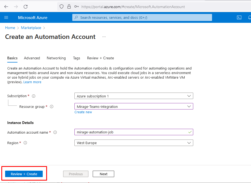Click the browser address bar URL
Viewport: 251px width, 183px height.
pos(133,7)
